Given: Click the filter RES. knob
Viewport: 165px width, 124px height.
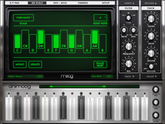Looking at the screenshot, I should (x=129, y=64).
